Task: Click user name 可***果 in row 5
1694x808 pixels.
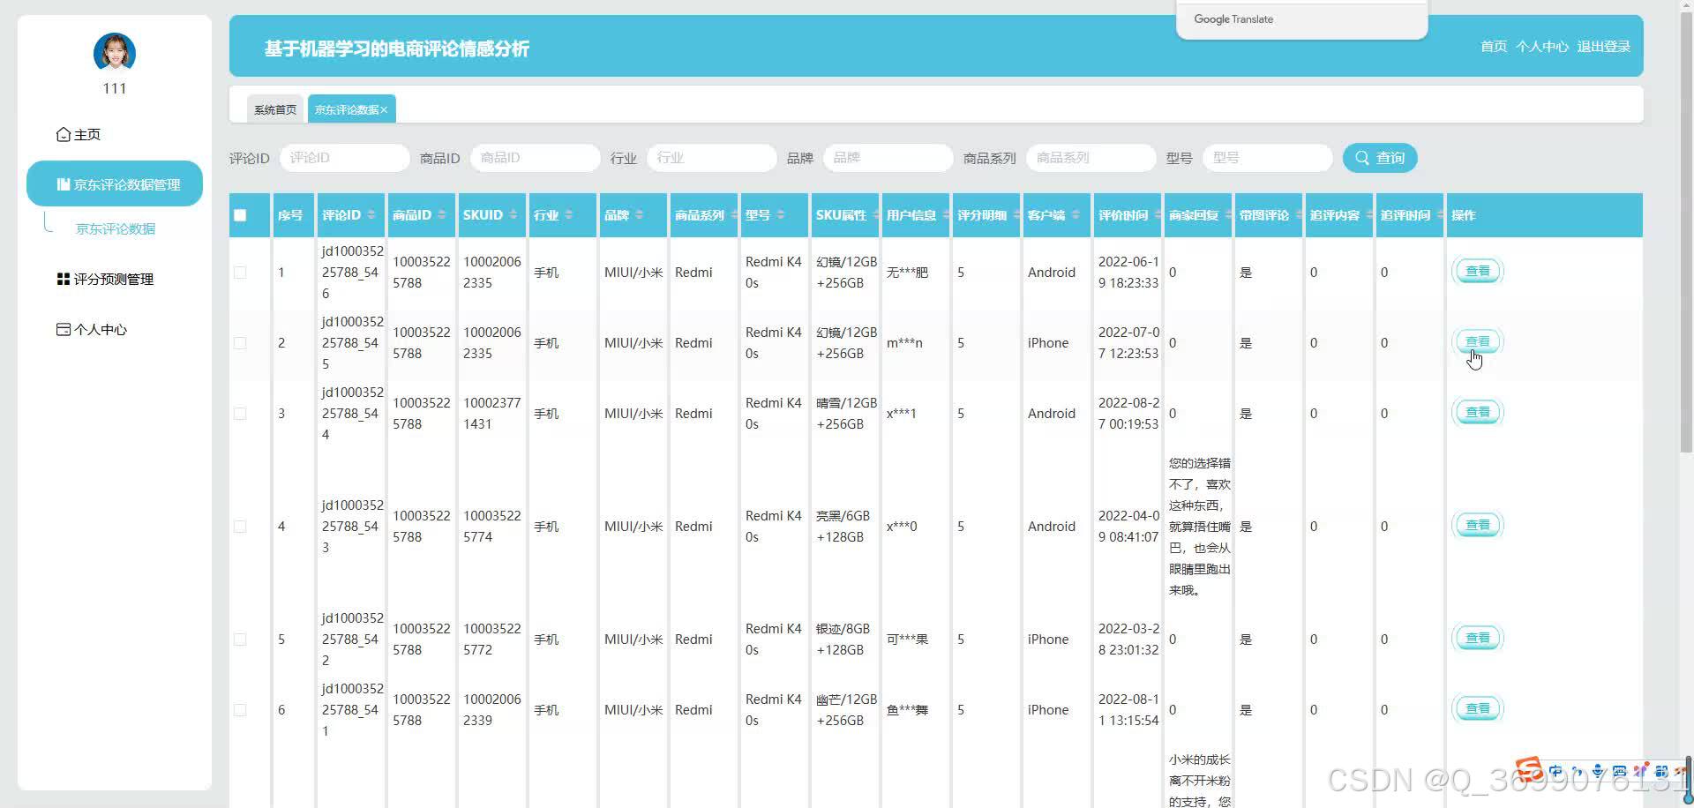Action: coord(907,640)
